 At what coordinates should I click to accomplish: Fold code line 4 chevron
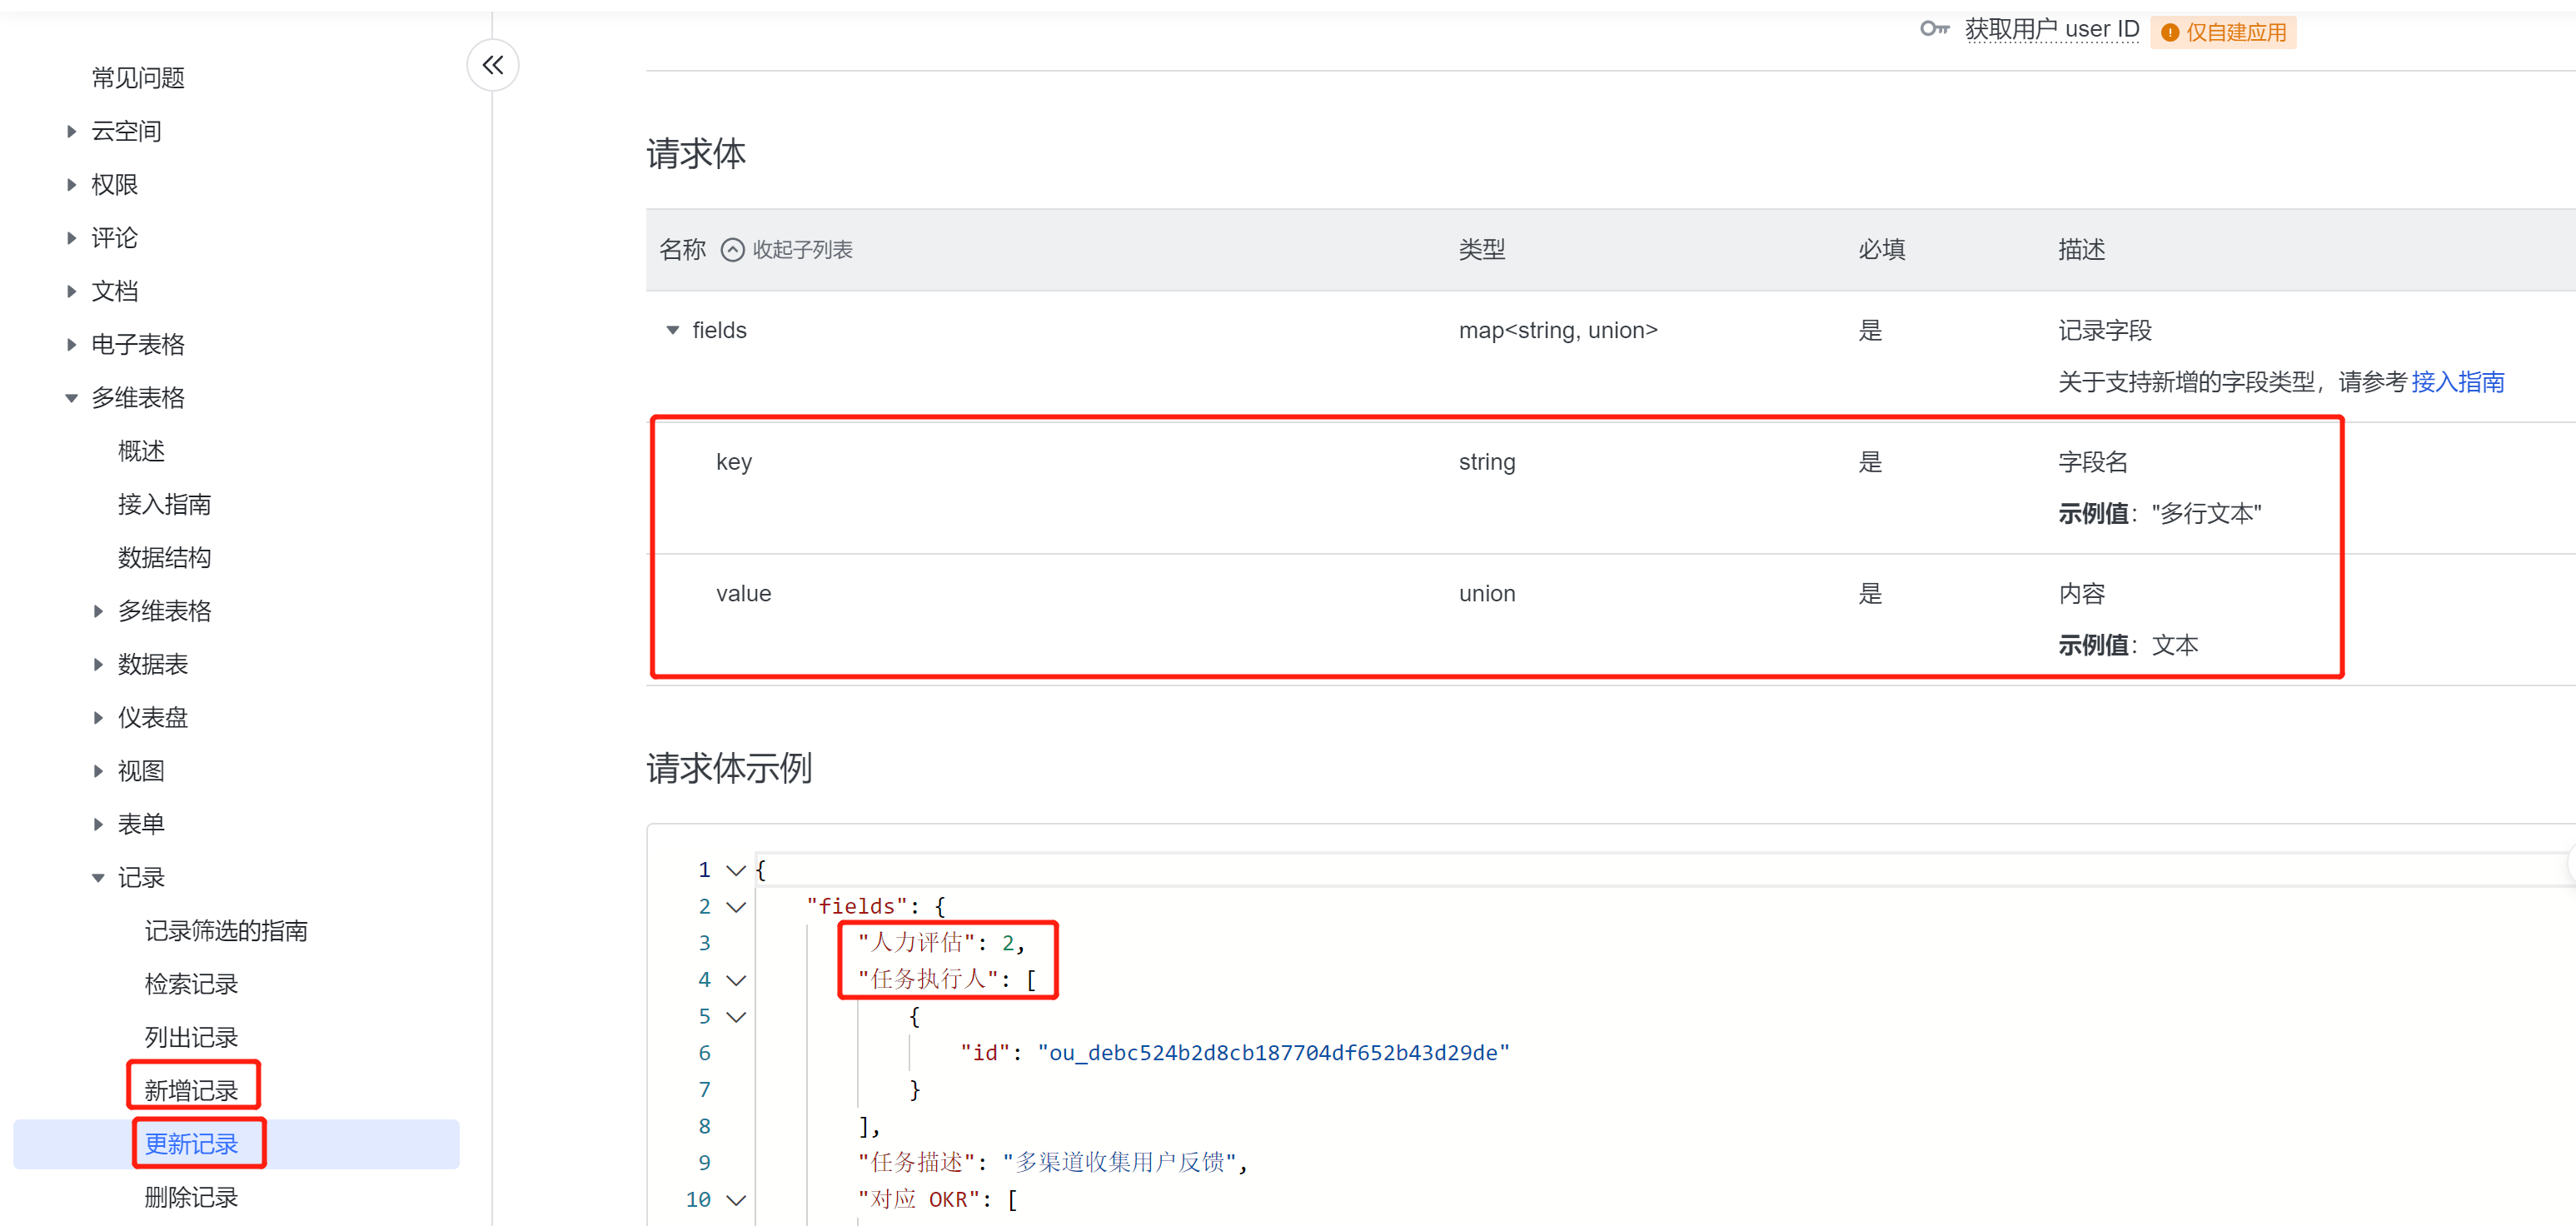(736, 980)
